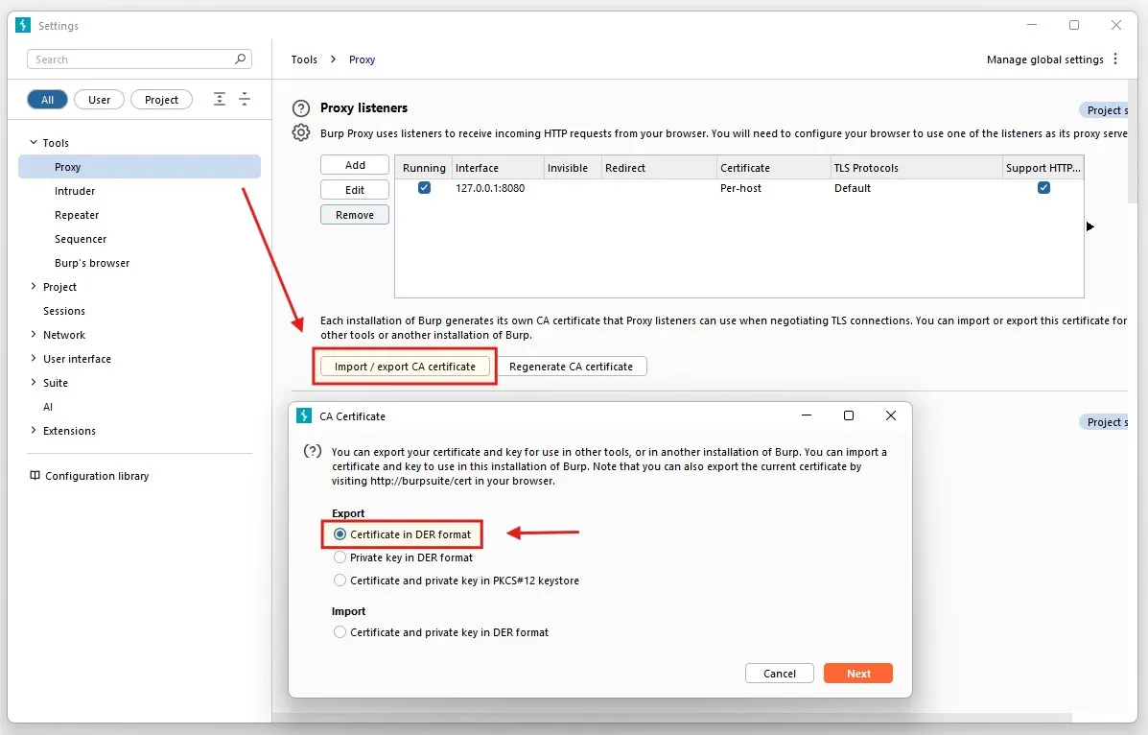Click the Burp logo in CA Certificate dialog

point(304,415)
